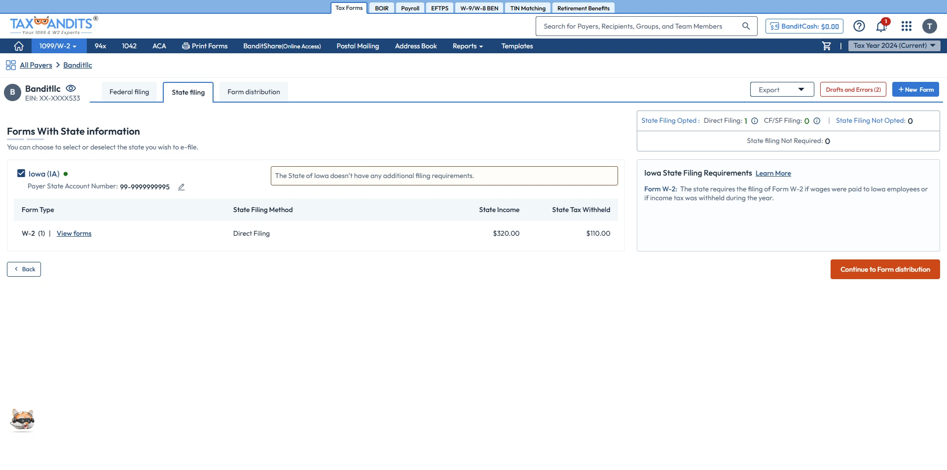Click the All Payers grid icon

tap(11, 65)
